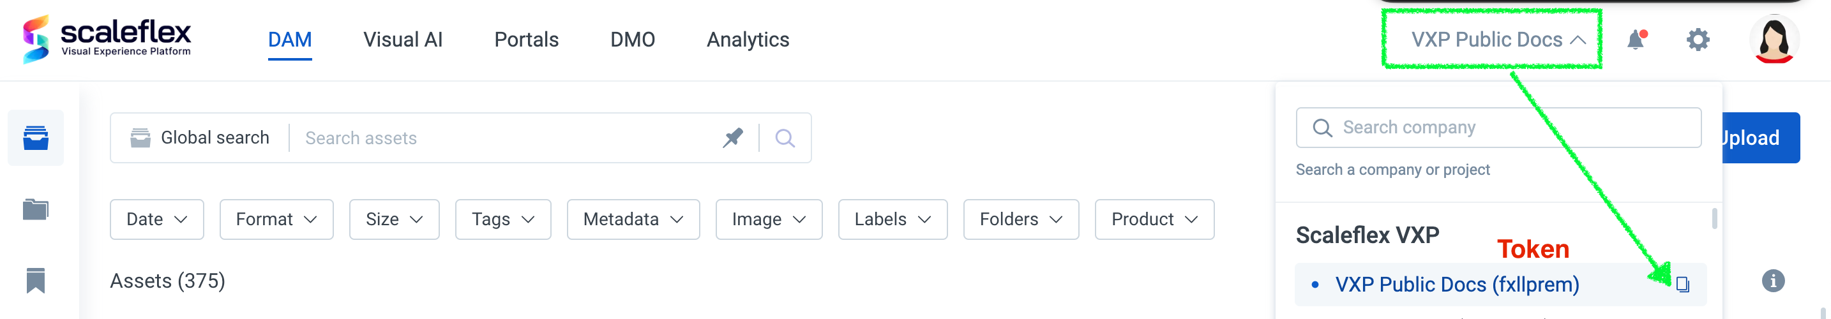The height and width of the screenshot is (319, 1831).
Task: Expand the Format filter dropdown
Action: click(276, 219)
